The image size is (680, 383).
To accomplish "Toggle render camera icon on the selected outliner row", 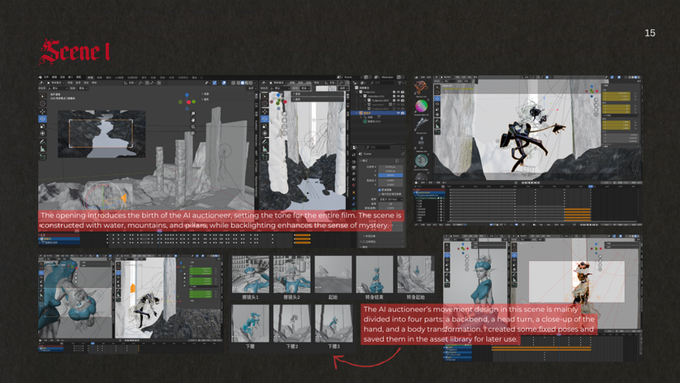I will pyautogui.click(x=403, y=113).
